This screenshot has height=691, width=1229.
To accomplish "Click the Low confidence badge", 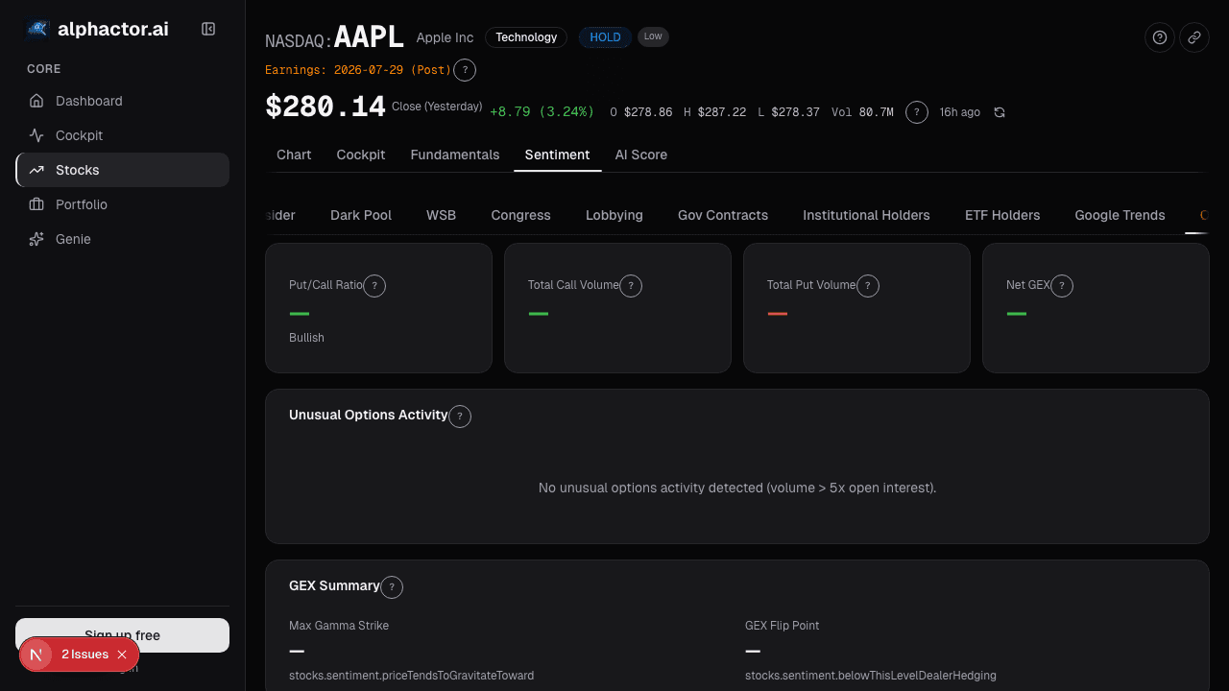I will (x=653, y=36).
